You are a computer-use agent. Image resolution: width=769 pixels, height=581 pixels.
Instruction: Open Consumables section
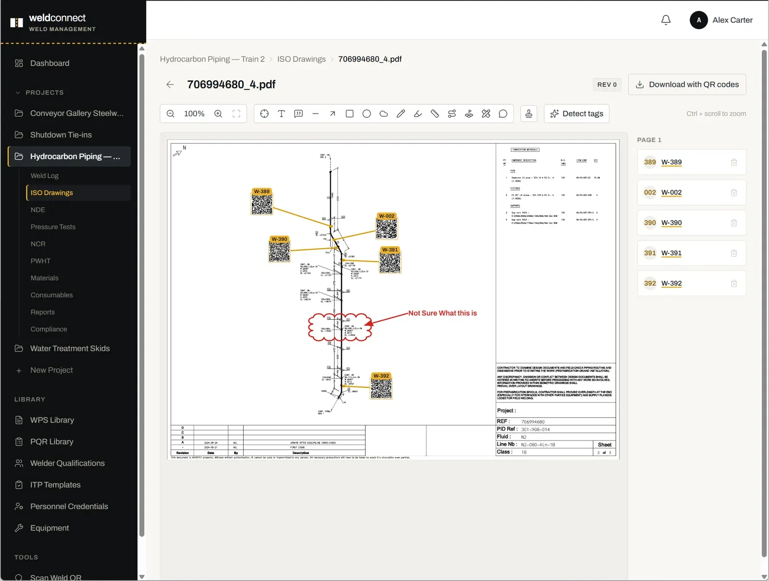tap(78, 295)
